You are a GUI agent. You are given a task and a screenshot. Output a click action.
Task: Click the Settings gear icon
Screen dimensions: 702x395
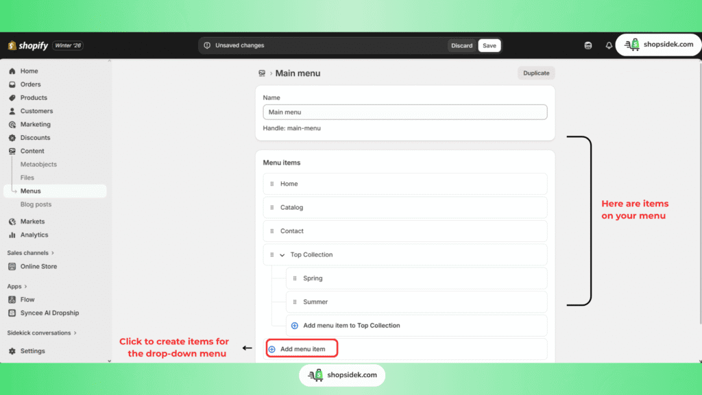point(12,351)
